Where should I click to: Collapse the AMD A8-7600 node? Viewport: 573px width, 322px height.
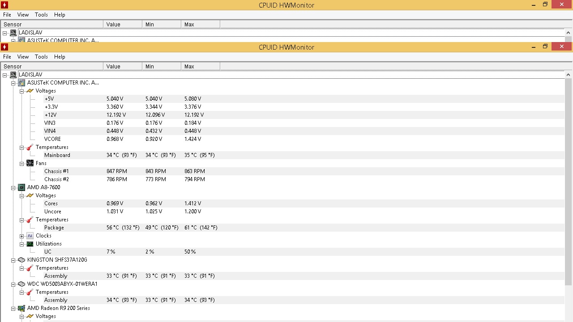click(x=13, y=187)
